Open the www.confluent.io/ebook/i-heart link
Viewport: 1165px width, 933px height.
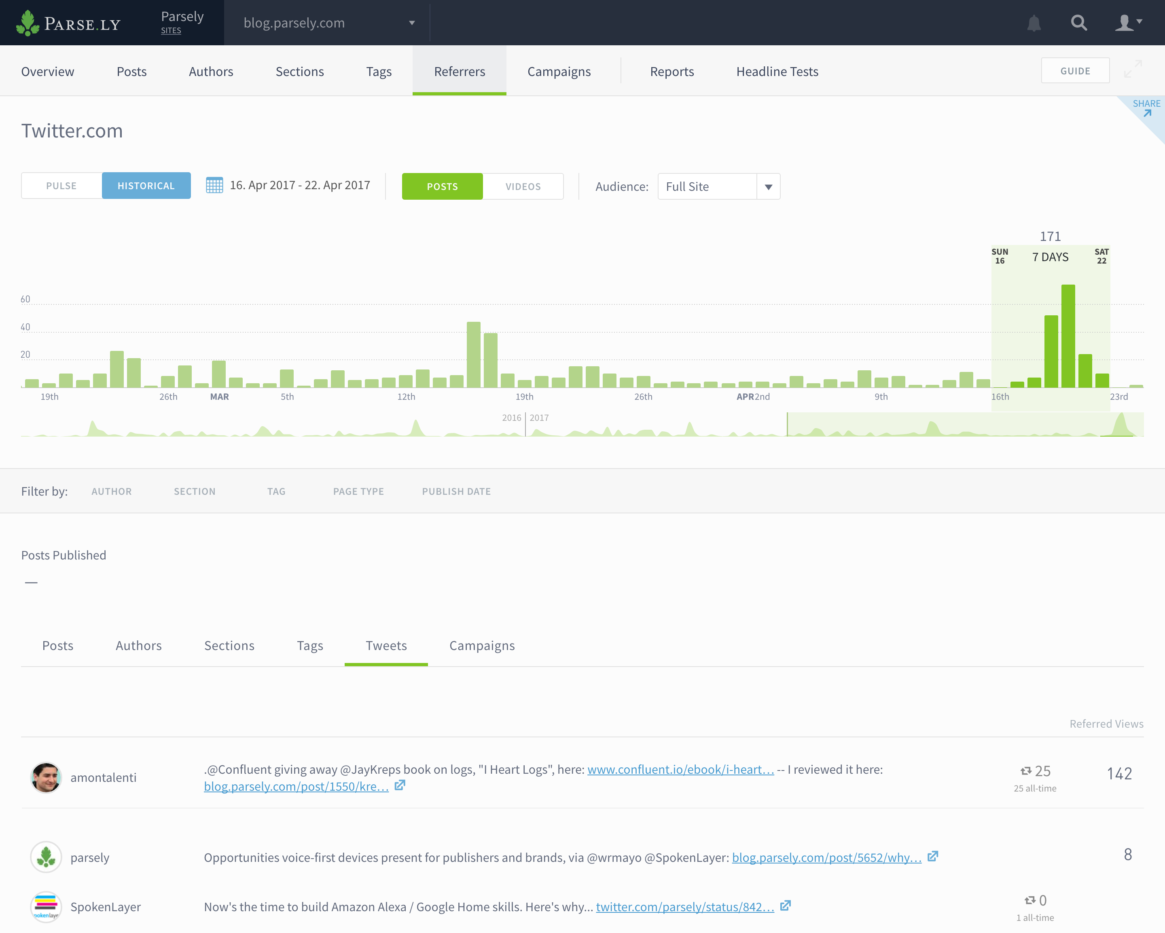(681, 769)
